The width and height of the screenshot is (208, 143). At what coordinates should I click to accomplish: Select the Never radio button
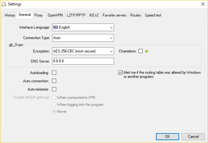54,112
